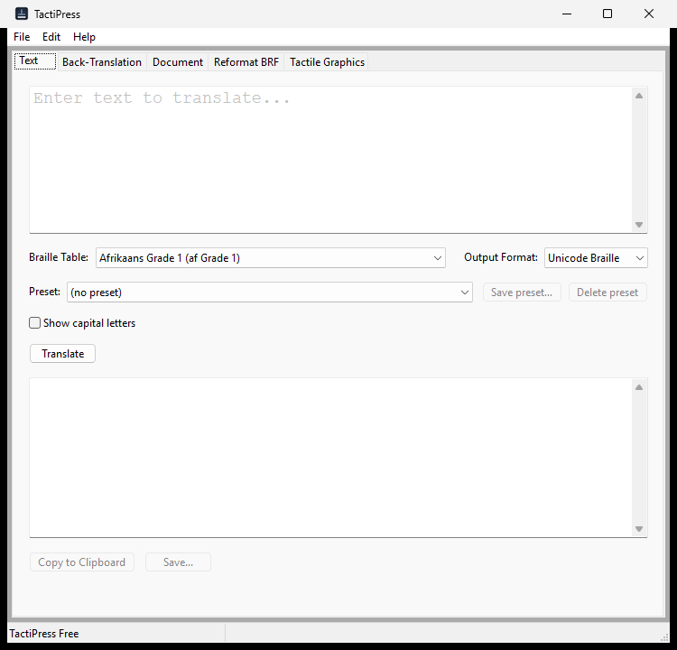Click the Delete preset button
Image resolution: width=677 pixels, height=650 pixels.
pos(607,292)
